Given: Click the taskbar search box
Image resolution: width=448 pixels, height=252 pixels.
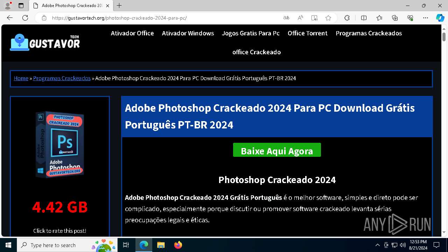Looking at the screenshot, I should tap(66, 245).
